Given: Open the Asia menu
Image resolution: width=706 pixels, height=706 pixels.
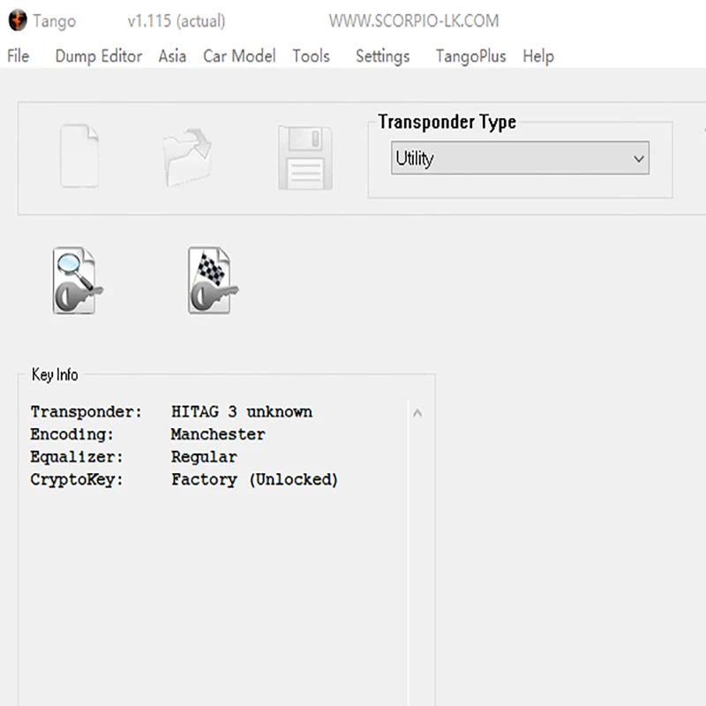Looking at the screenshot, I should (x=172, y=56).
